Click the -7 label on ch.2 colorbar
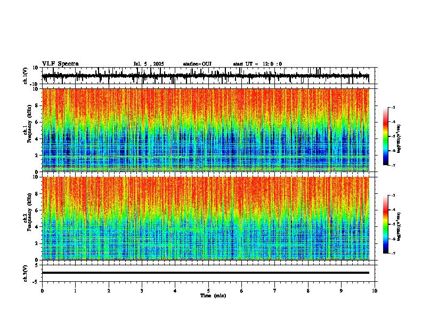This screenshot has width=422, height=326. tap(393, 253)
